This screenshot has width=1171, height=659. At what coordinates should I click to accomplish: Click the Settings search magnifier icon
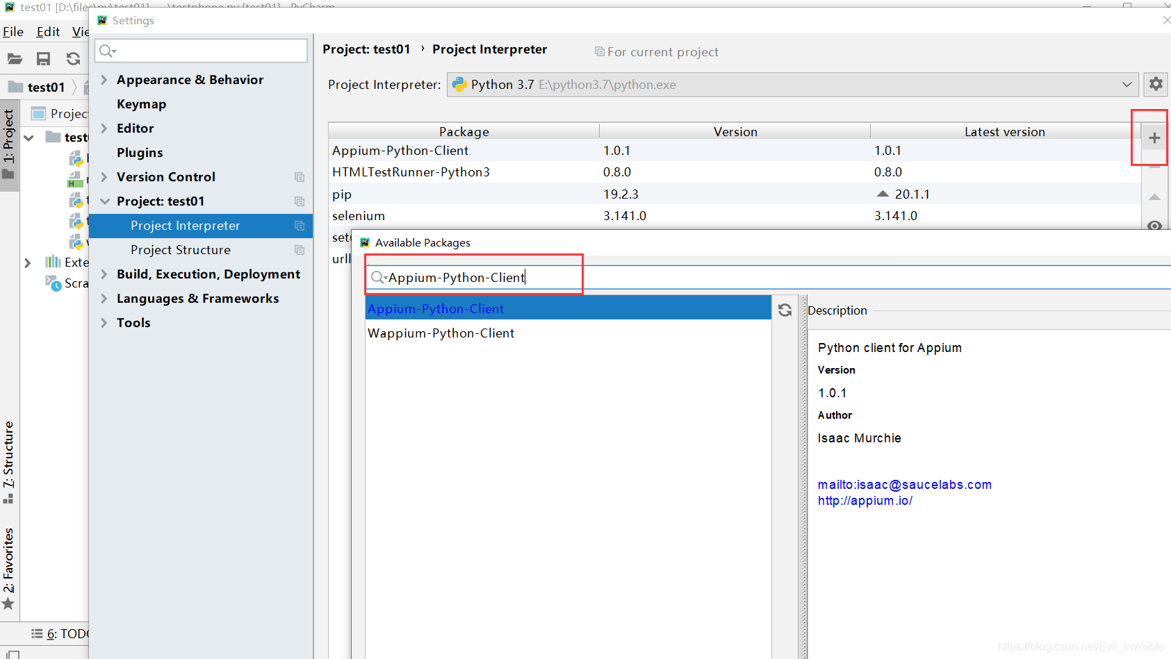click(107, 51)
